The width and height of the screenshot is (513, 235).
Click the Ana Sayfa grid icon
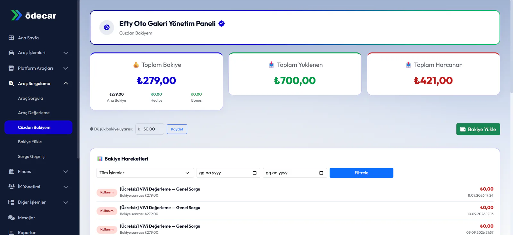point(11,38)
